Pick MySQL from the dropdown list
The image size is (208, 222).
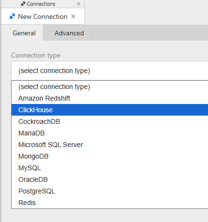point(110,168)
